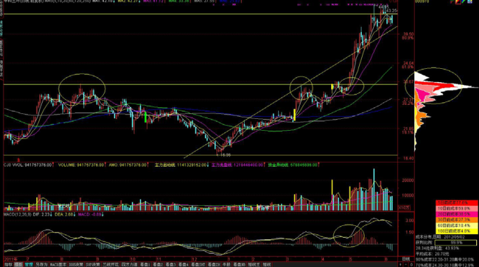The image size is (479, 267).
Task: Switch to the 管理 indicator tab
Action: coord(29,264)
